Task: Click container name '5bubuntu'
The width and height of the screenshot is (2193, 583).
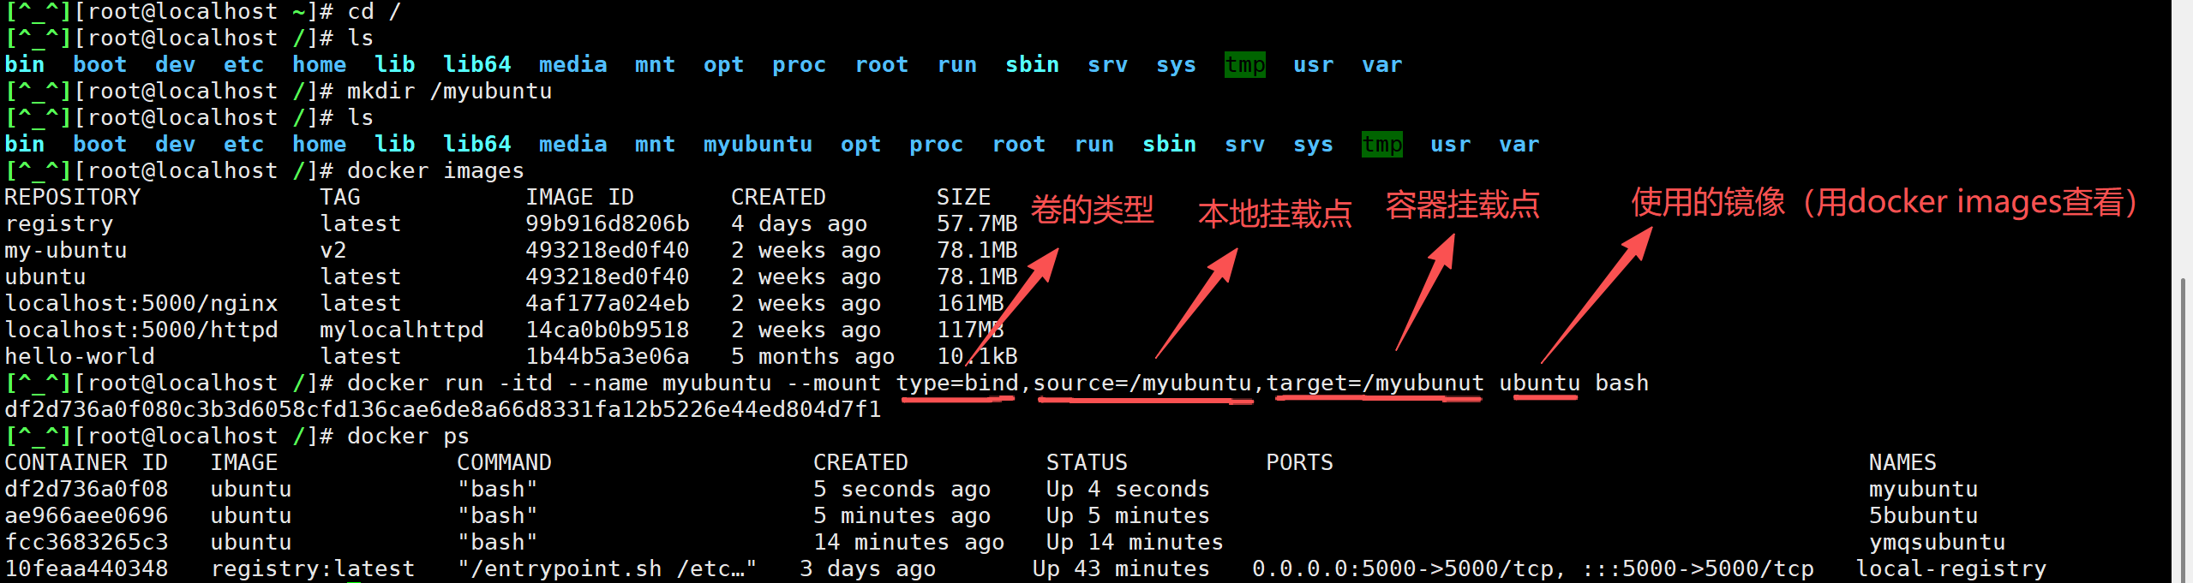Action: click(1923, 516)
